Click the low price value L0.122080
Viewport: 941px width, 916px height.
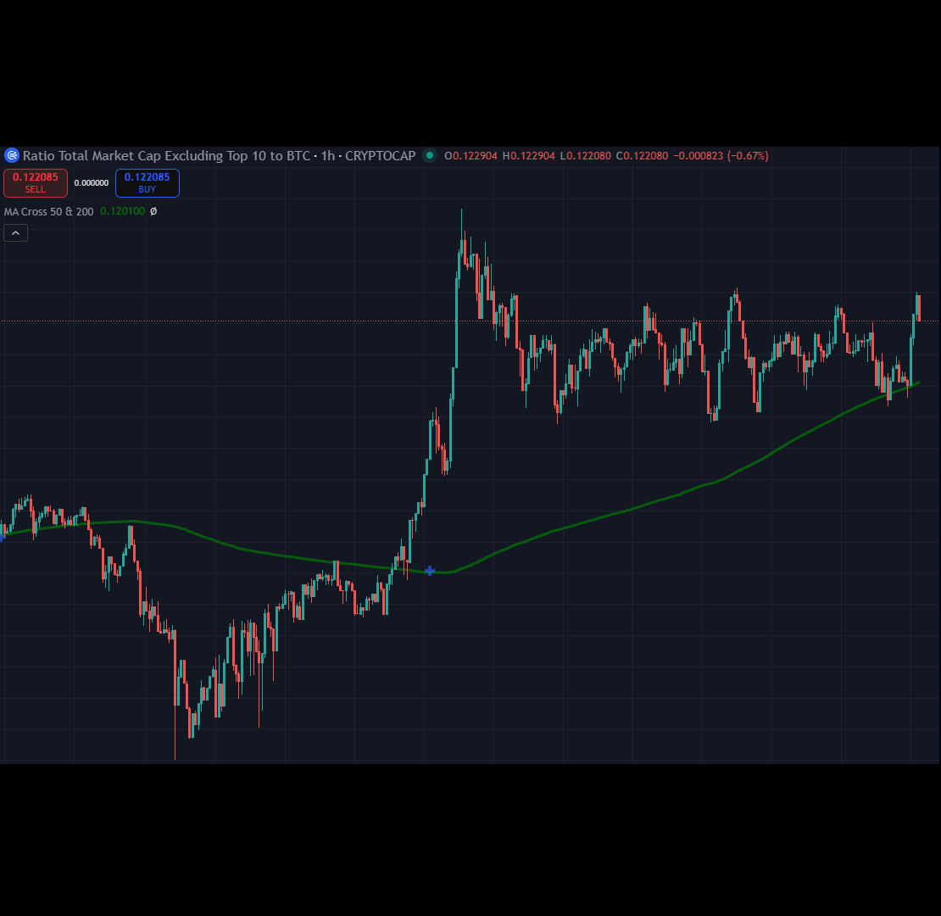coord(586,156)
